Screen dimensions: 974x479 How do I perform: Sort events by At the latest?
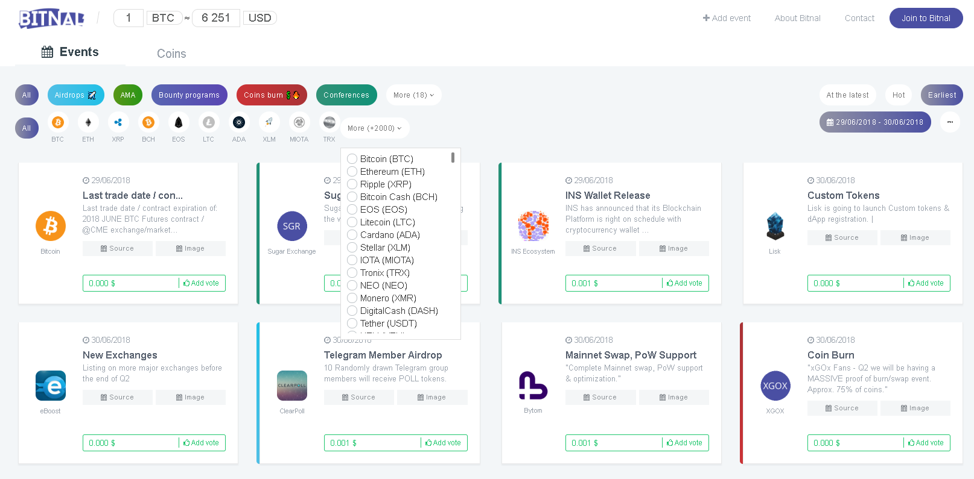coord(848,95)
